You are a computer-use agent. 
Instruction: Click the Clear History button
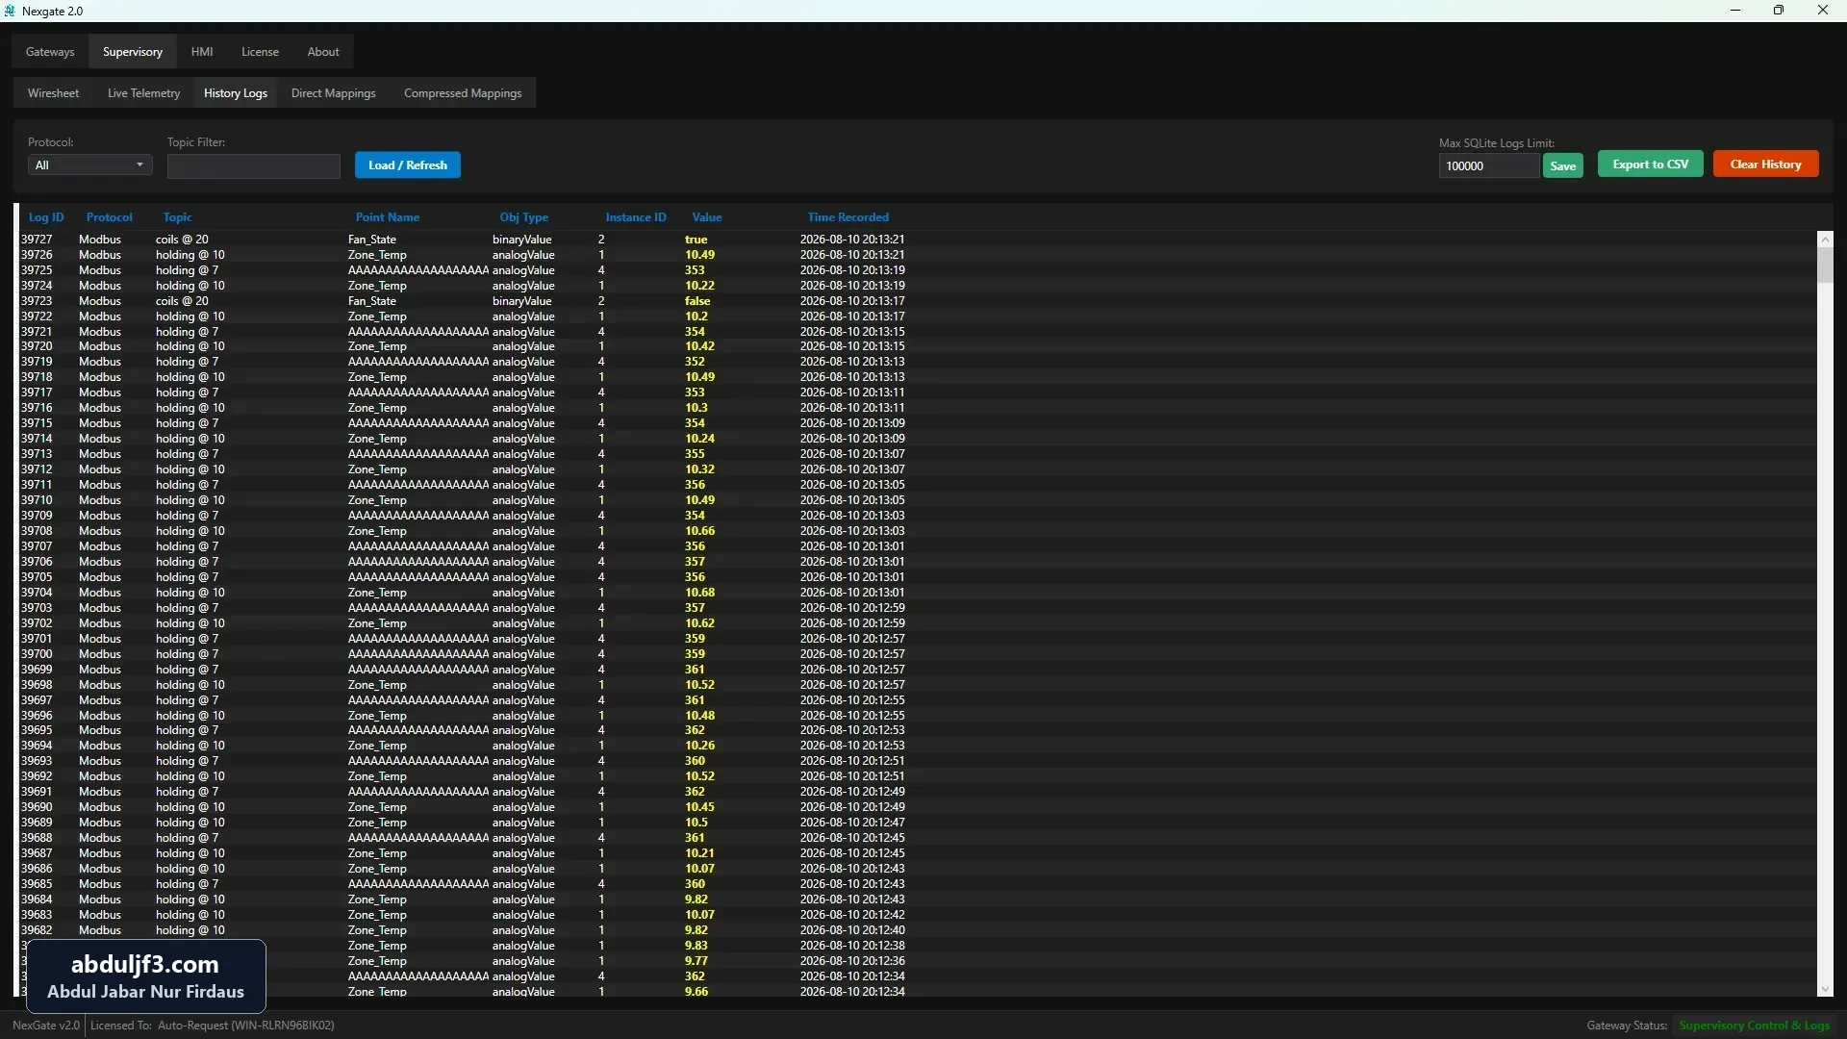click(1766, 165)
